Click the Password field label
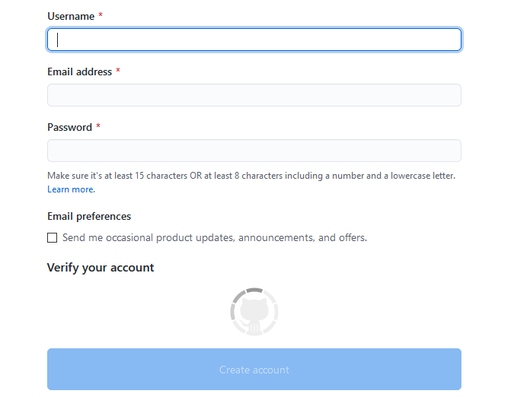 69,127
